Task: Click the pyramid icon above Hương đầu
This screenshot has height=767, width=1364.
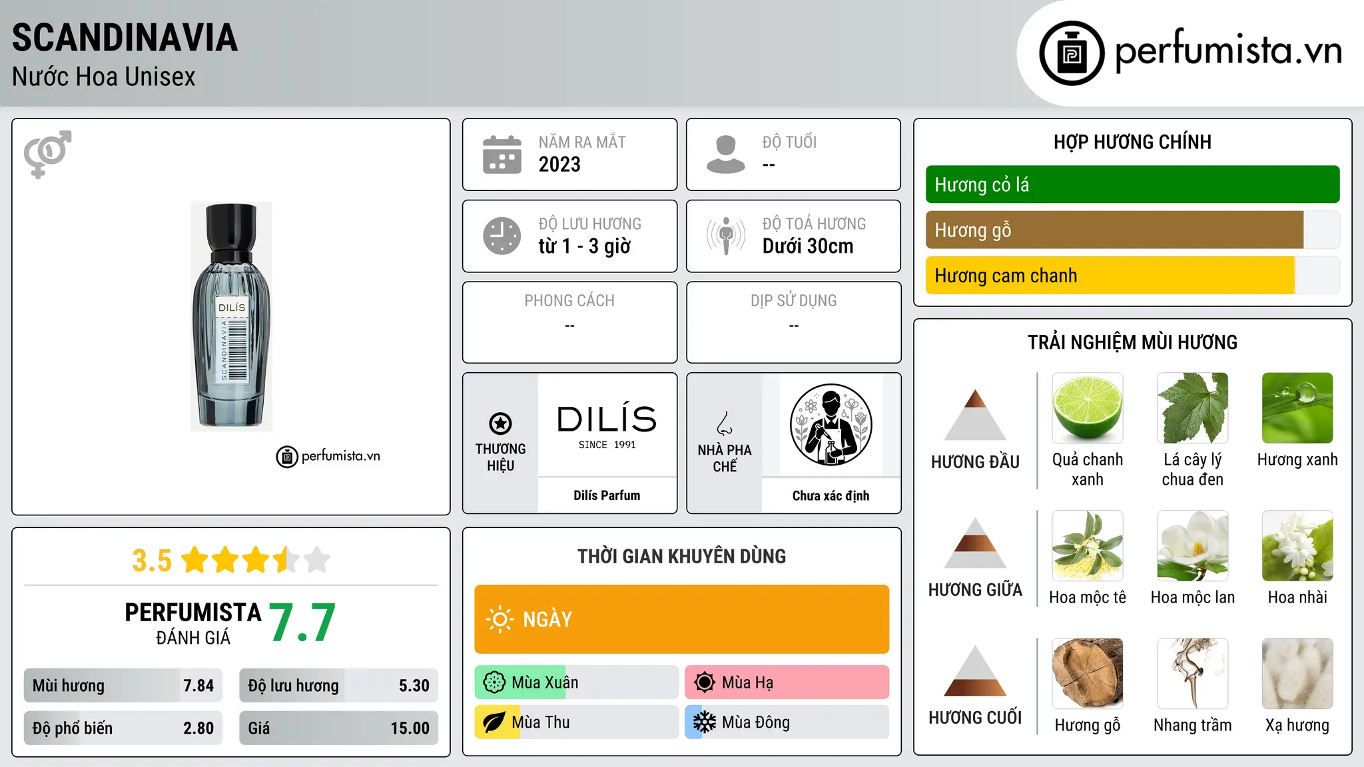Action: point(975,414)
